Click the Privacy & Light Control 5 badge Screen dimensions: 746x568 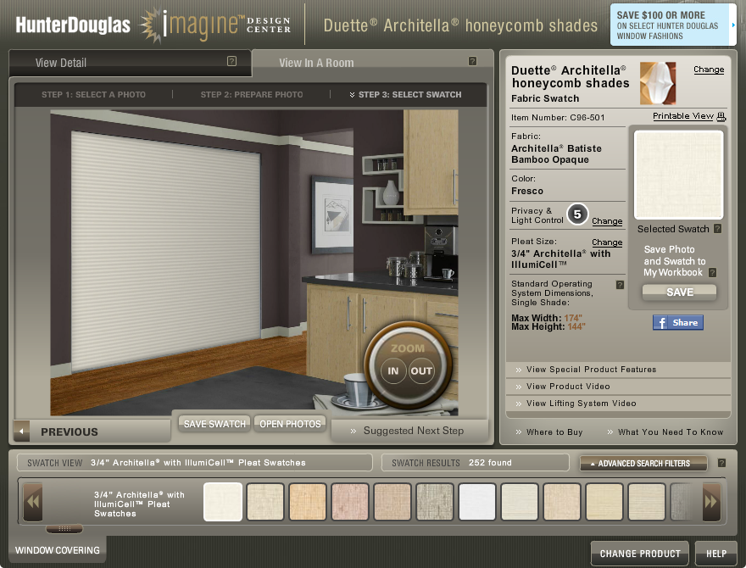tap(577, 214)
